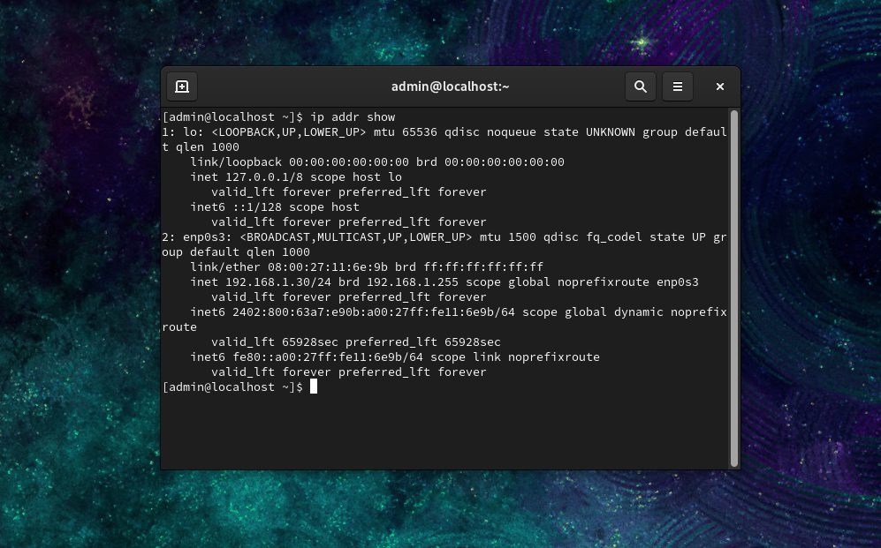Click the typed "ip addr show" command
Viewport: 881px width, 548px height.
tap(353, 116)
